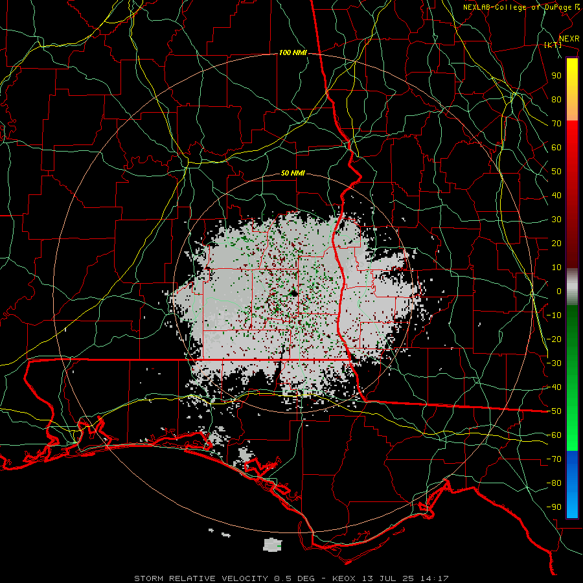The image size is (583, 583).
Task: Click the gray zero-velocity segment of the color bar
Action: pos(572,287)
